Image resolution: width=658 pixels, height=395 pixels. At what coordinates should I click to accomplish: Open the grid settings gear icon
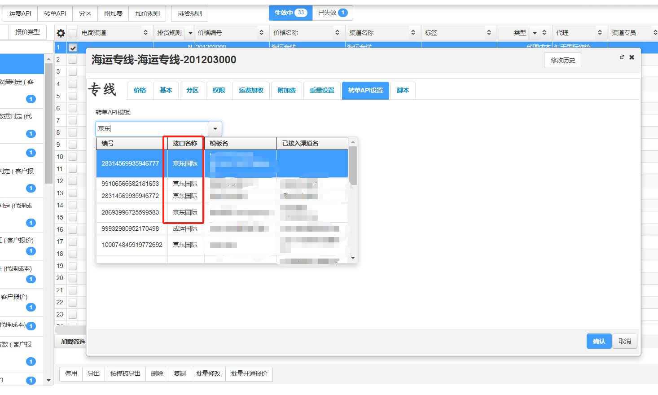point(61,33)
